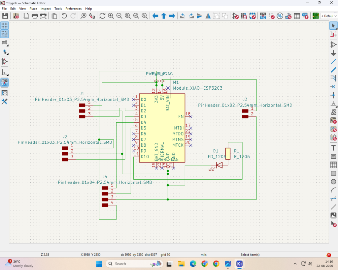The height and width of the screenshot is (270, 338).
Task: Open the SPICE Simulator
Action: coord(280,16)
